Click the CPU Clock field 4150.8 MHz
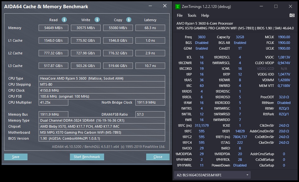The image size is (299, 182). pyautogui.click(x=102, y=90)
